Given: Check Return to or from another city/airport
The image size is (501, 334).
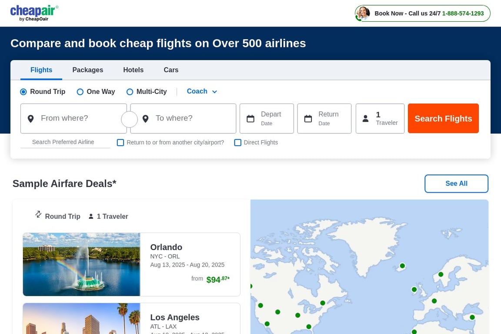Looking at the screenshot, I should click(x=120, y=143).
